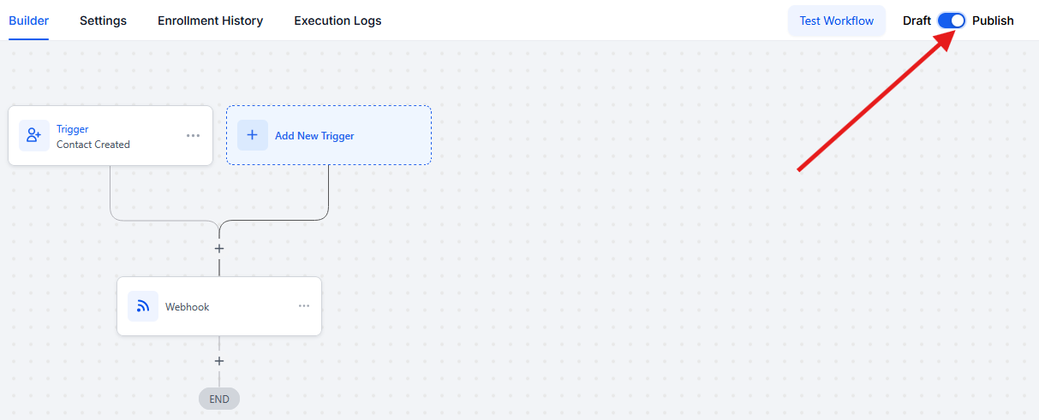The height and width of the screenshot is (420, 1039).
Task: Open the three-dot menu on Trigger card
Action: (x=194, y=136)
